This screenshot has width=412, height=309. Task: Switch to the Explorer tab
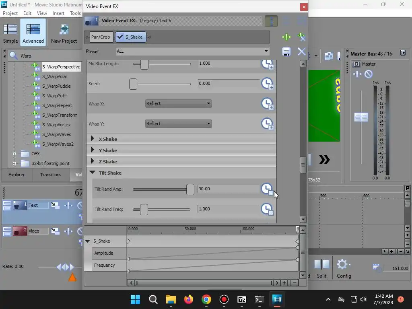16,175
